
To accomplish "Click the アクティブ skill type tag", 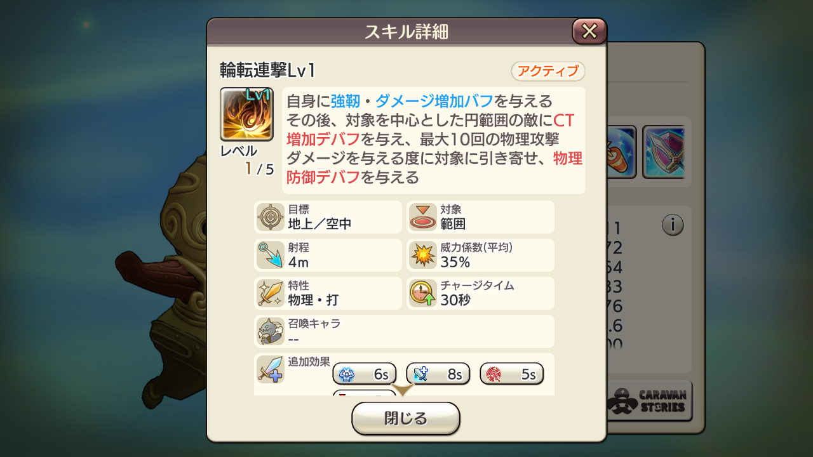I will coord(548,71).
